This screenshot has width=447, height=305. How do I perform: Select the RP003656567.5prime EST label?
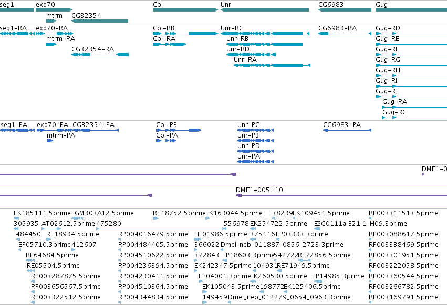(66, 287)
